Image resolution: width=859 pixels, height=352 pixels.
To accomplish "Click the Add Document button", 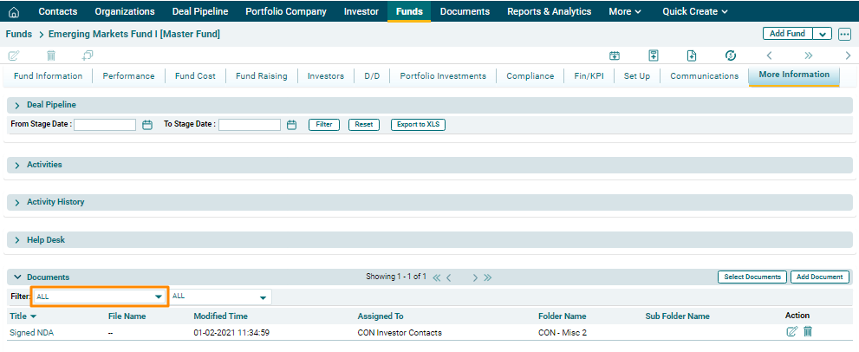I will point(820,277).
